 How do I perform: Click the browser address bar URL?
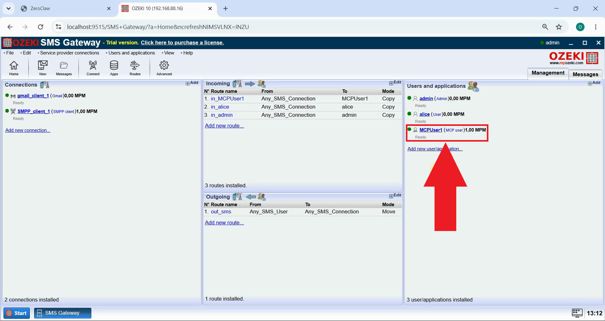(x=158, y=27)
